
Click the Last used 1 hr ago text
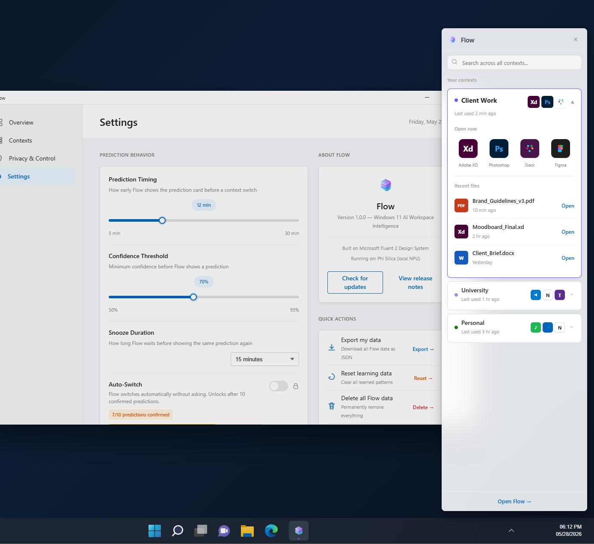point(480,299)
